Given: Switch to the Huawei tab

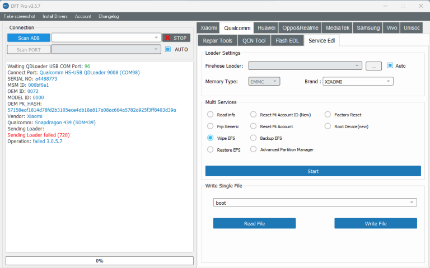Looking at the screenshot, I should click(267, 27).
